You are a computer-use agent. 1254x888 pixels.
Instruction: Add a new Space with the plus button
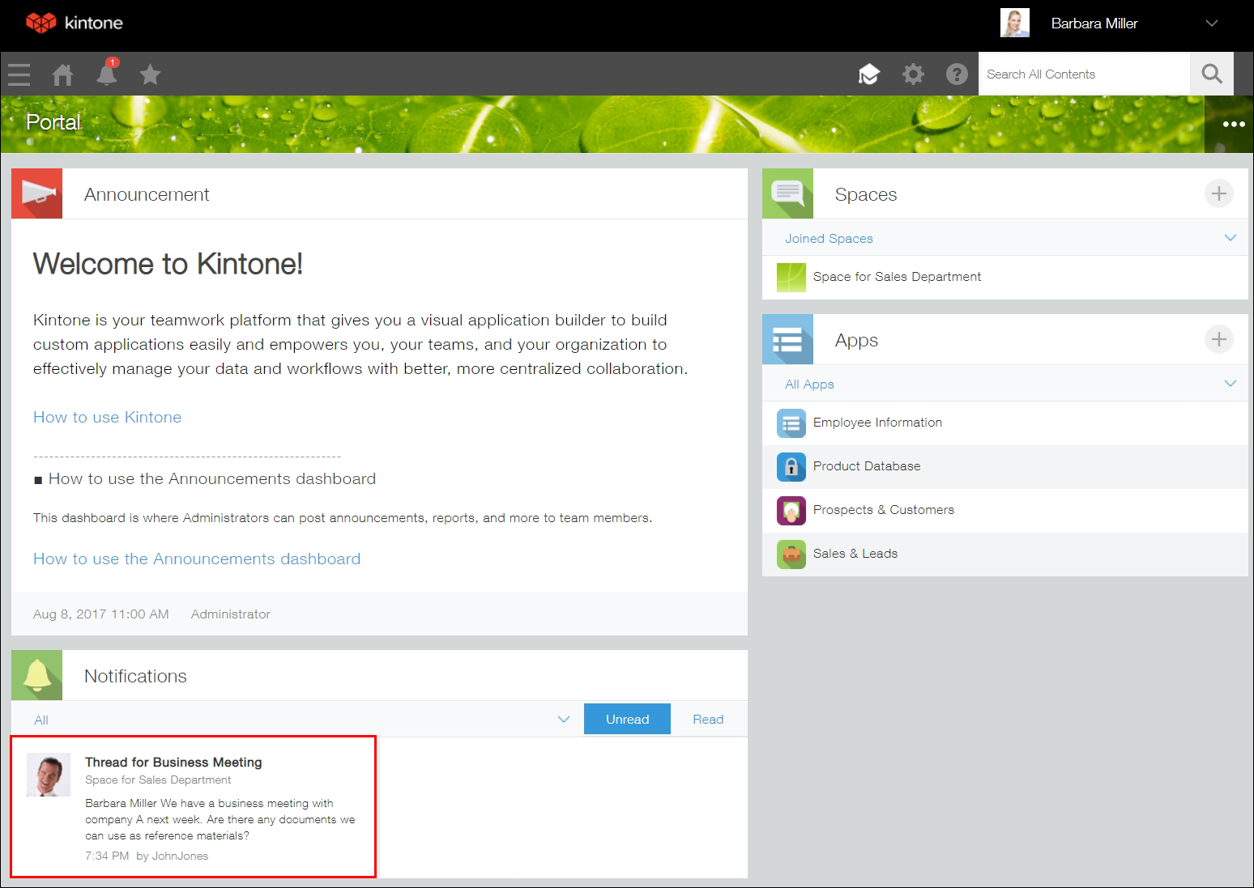[1218, 193]
